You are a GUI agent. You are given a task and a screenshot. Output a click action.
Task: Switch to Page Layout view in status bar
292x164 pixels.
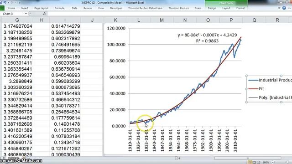[254, 162]
